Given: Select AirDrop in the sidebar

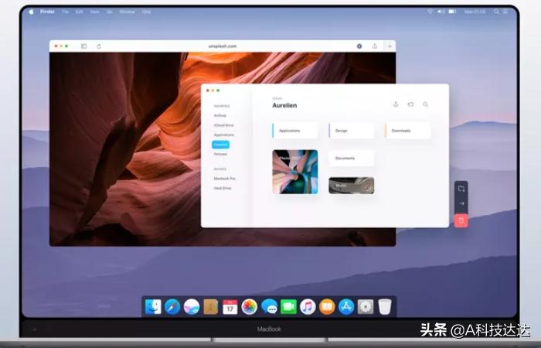Looking at the screenshot, I should tap(219, 116).
